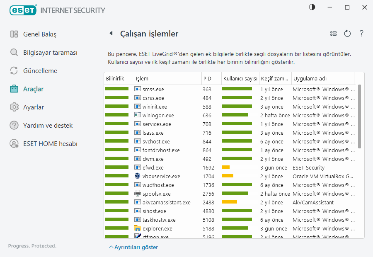Click the user count bar for efwd.exe
Screen dimensions: 373x257
[x=226, y=167]
